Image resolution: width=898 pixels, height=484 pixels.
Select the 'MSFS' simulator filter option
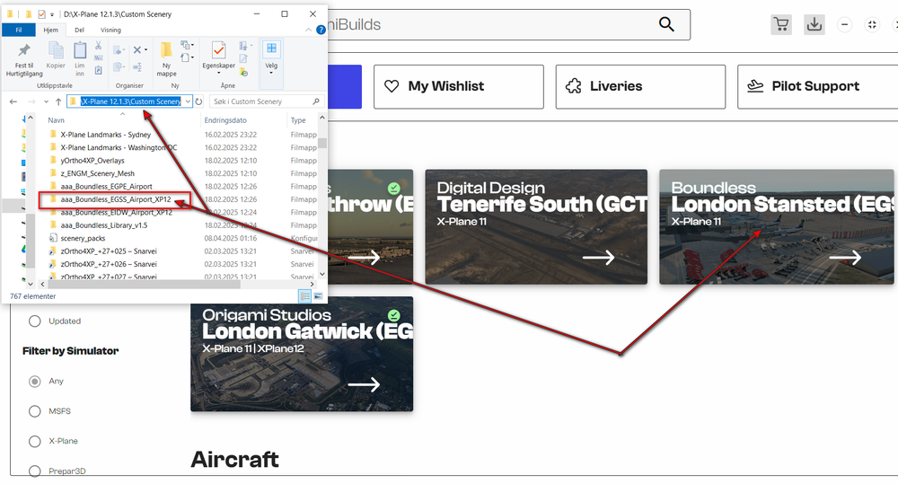[x=35, y=411]
